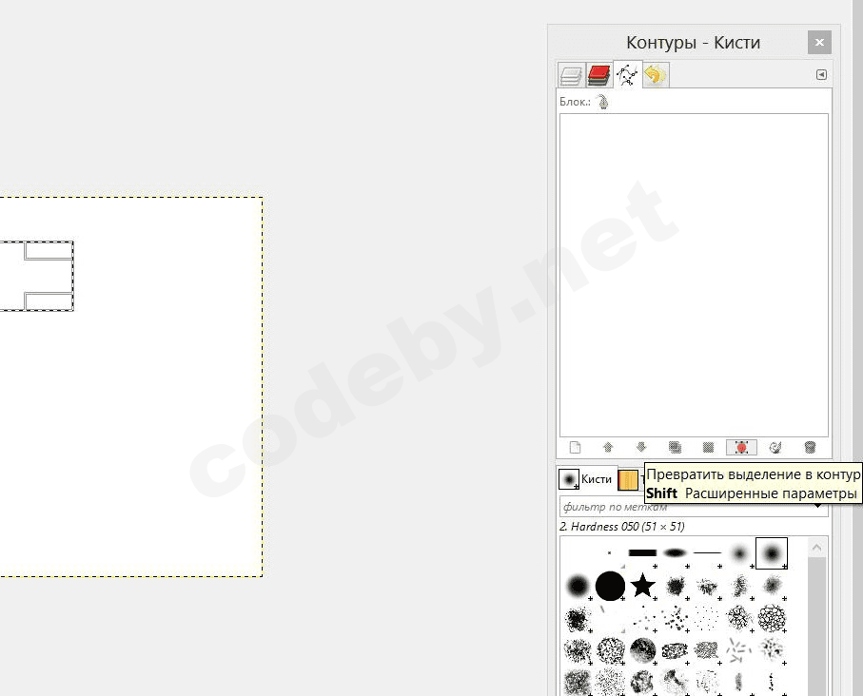Pick the solid black rectangular block brush
863x696 pixels.
[x=642, y=553]
